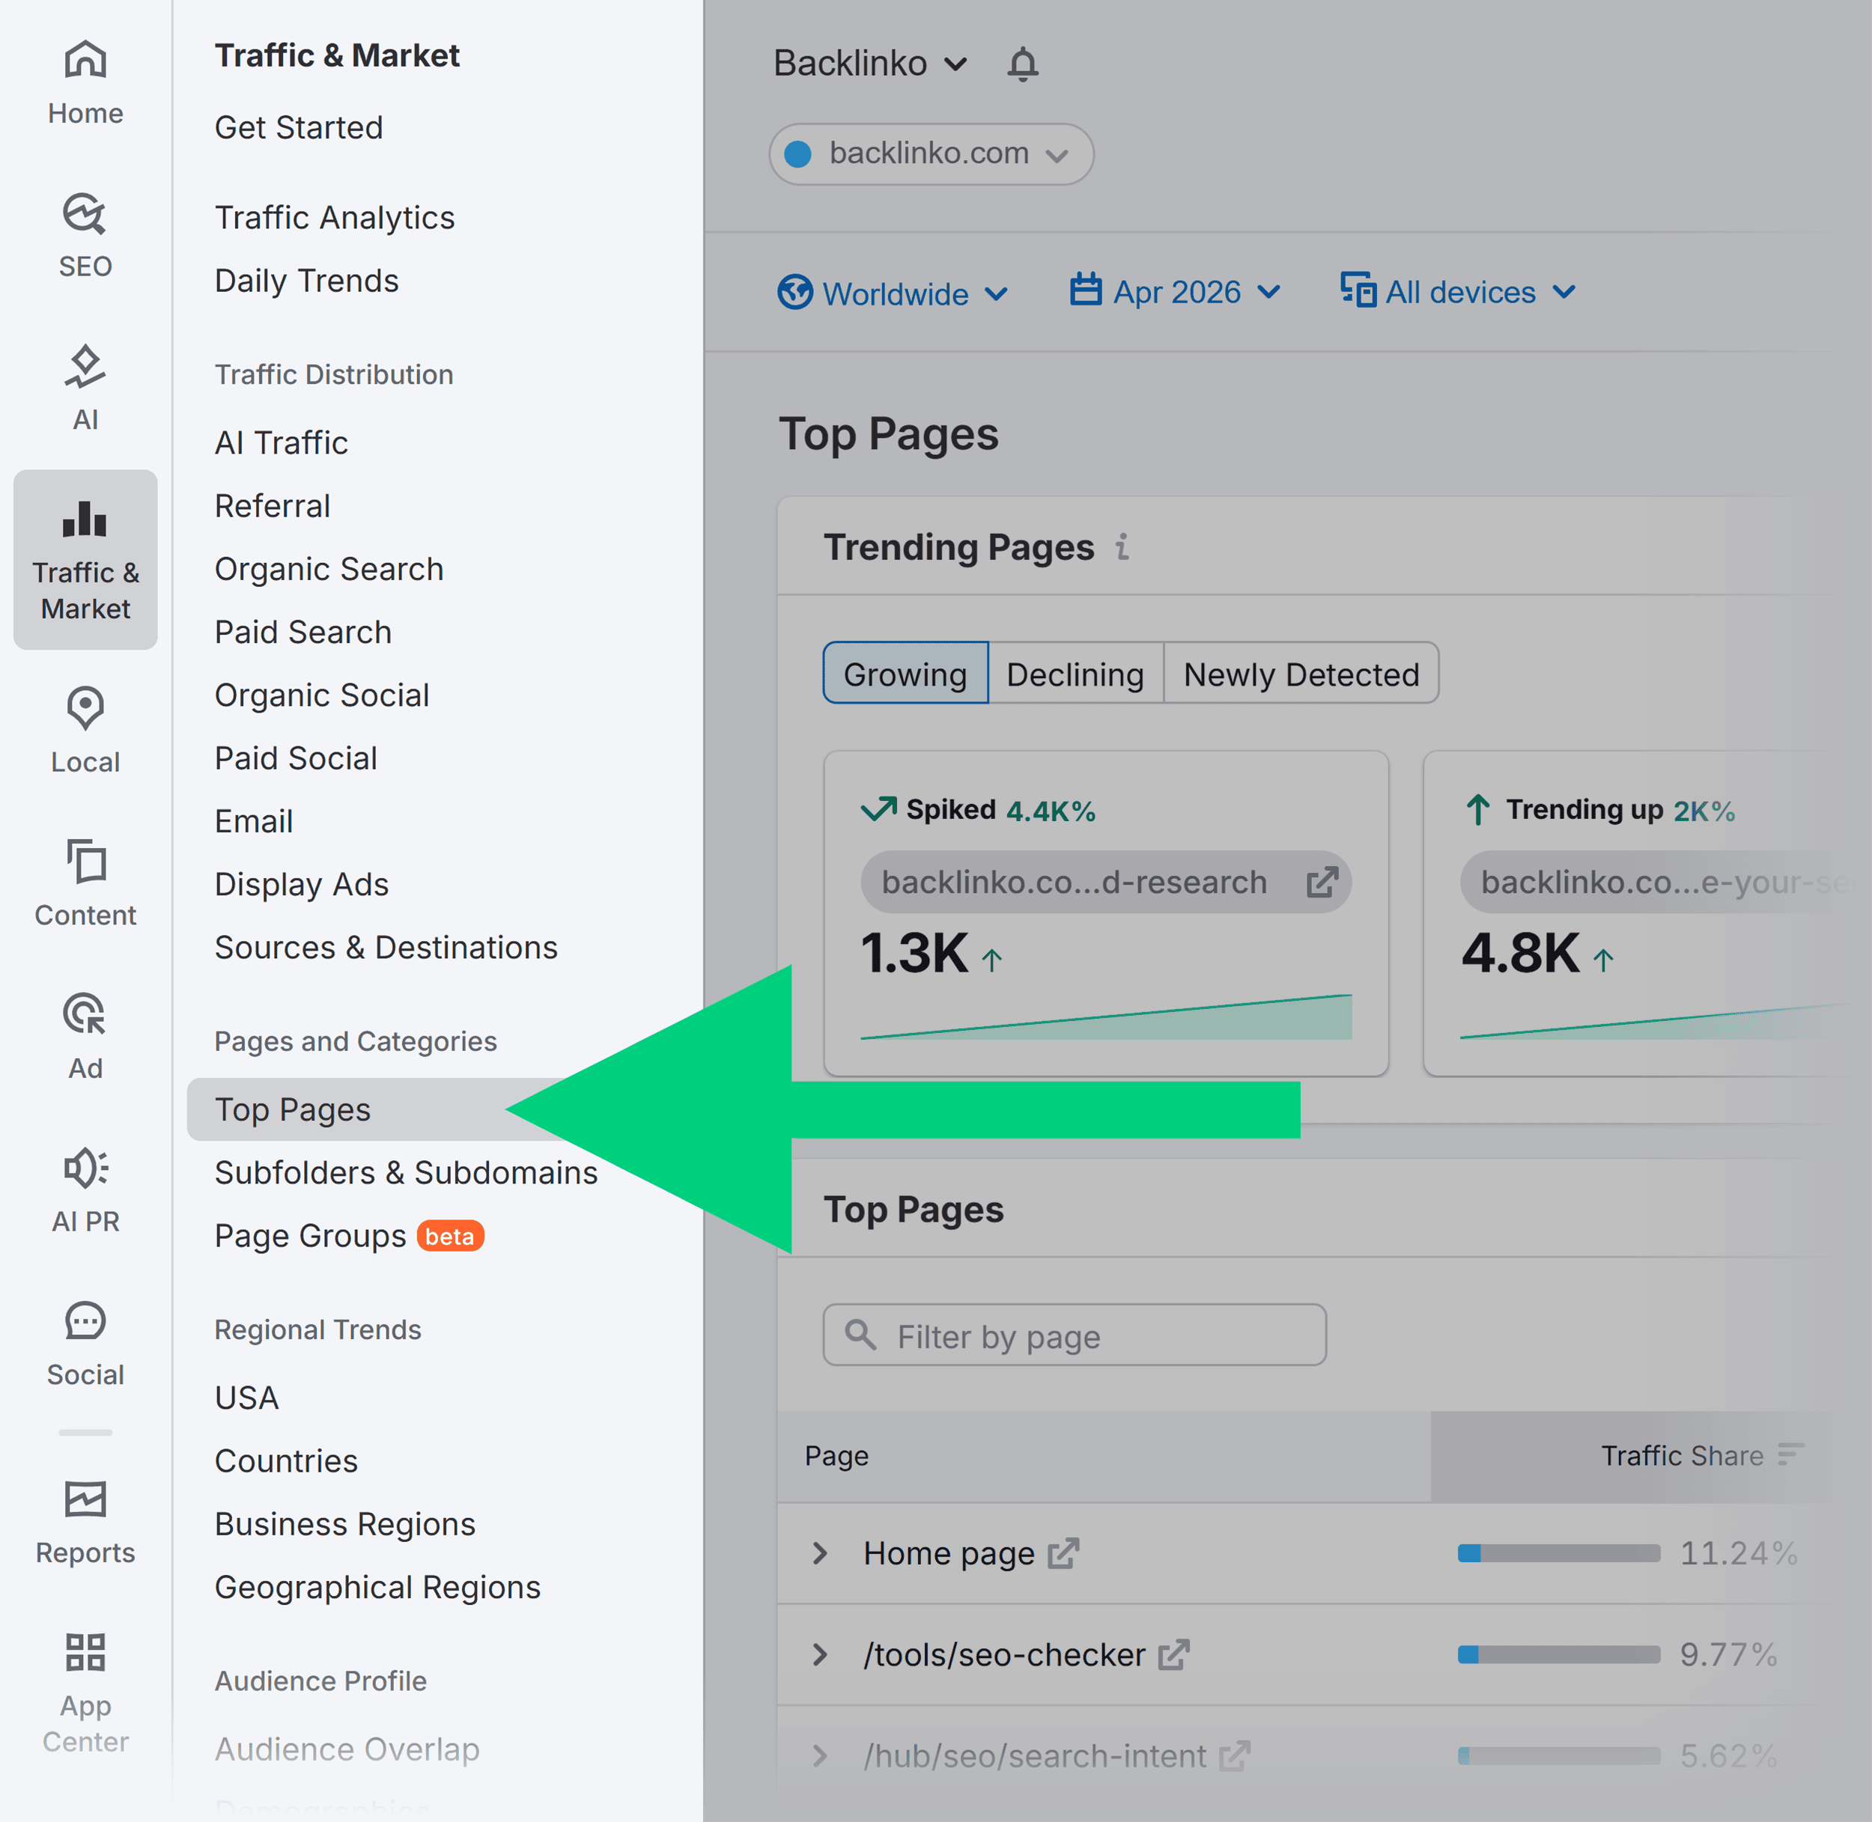Select the Traffic & Market sidebar icon
This screenshot has width=1872, height=1822.
coord(85,560)
